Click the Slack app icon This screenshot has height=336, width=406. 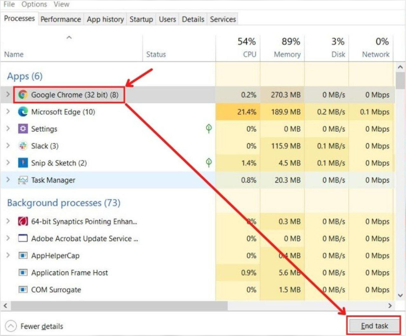[x=23, y=146]
